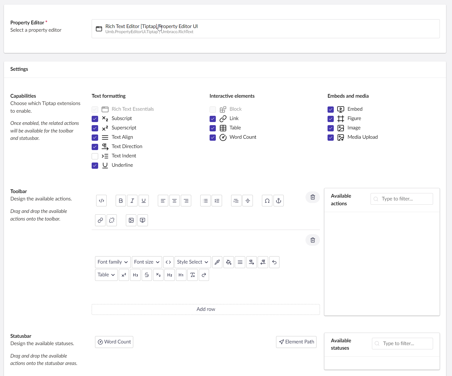This screenshot has width=452, height=376.
Task: Open the Font family dropdown
Action: (113, 262)
